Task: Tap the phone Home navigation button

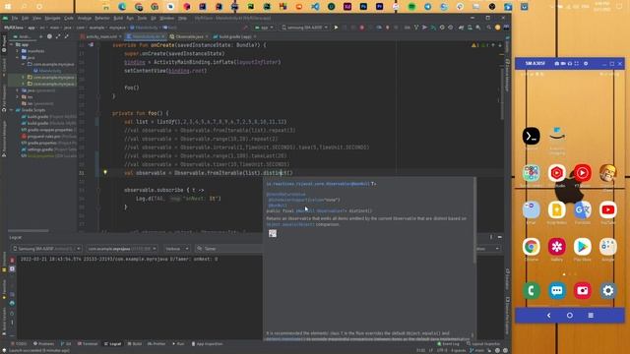Action: (570, 316)
